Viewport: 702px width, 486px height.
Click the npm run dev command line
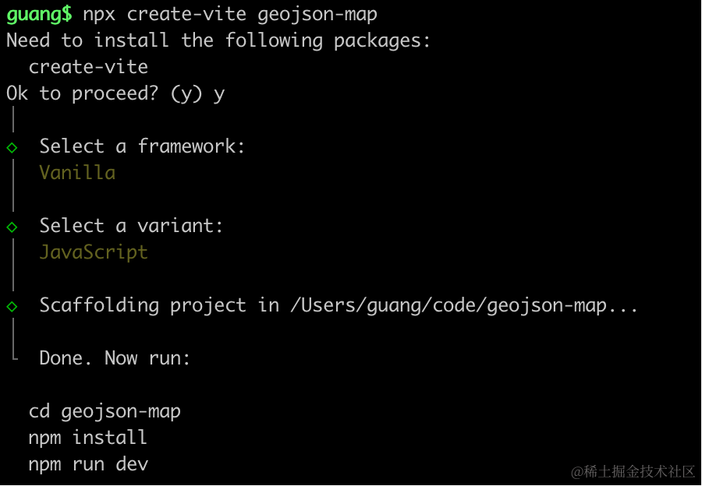(x=88, y=464)
